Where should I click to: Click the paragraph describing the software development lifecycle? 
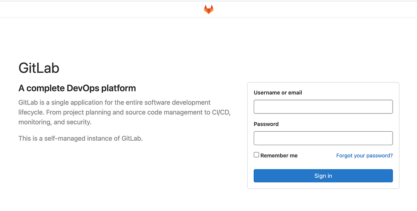pos(125,112)
